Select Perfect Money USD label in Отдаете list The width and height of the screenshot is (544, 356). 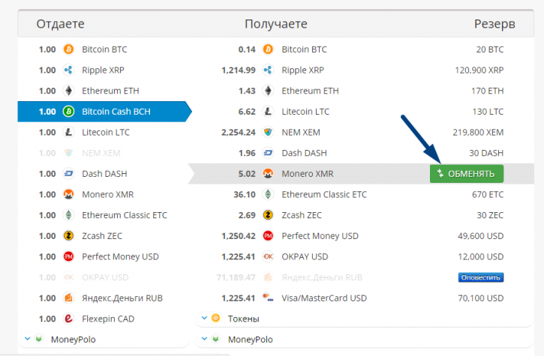[x=120, y=257]
